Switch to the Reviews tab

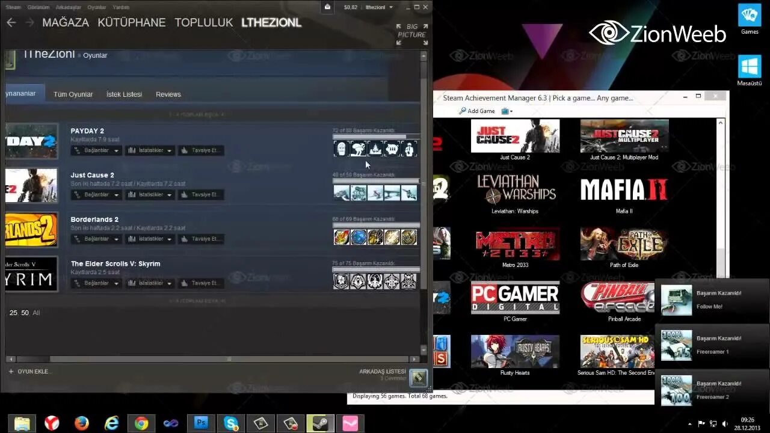[168, 94]
